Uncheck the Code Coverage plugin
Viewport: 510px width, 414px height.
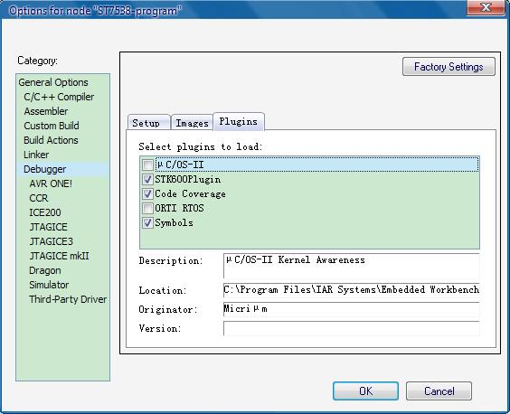(x=147, y=193)
